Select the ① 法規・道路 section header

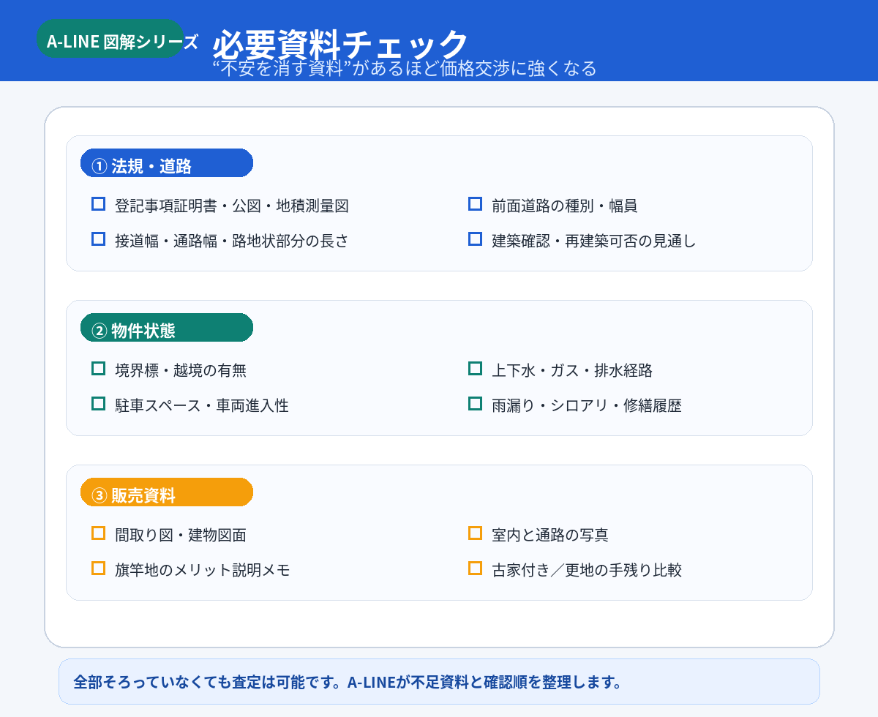tap(167, 163)
